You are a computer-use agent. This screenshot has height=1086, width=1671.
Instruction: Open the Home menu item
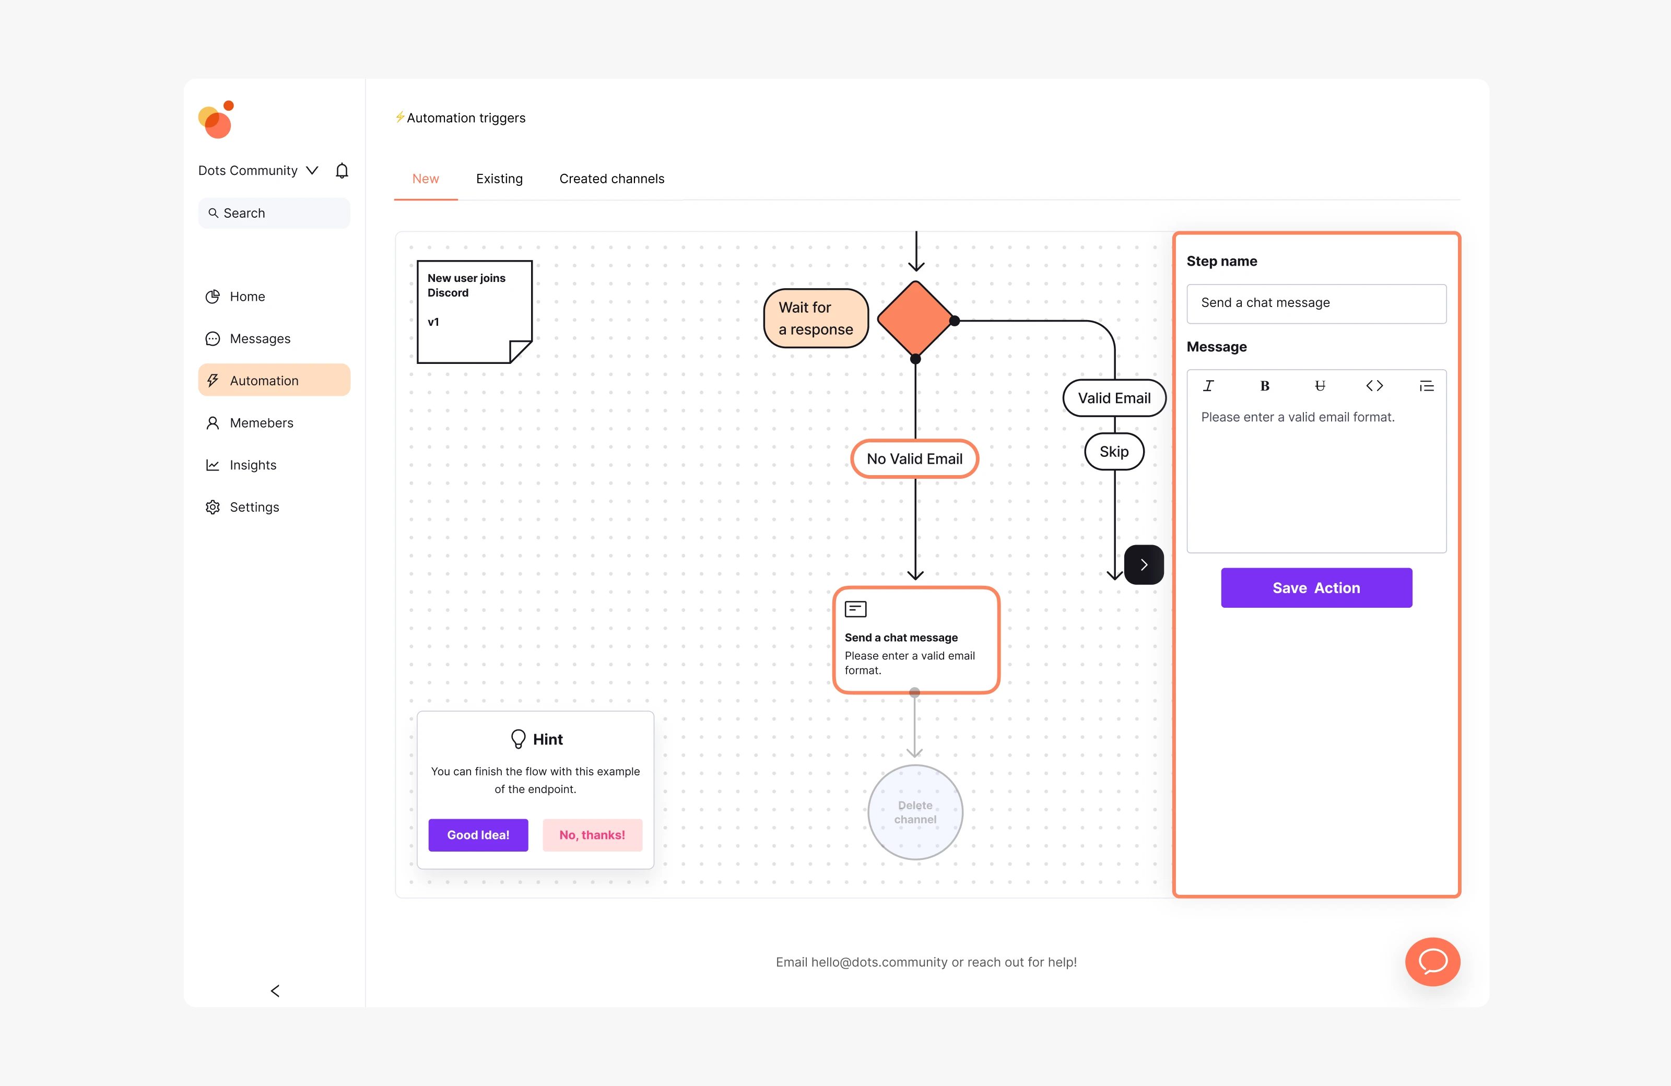[x=274, y=296]
